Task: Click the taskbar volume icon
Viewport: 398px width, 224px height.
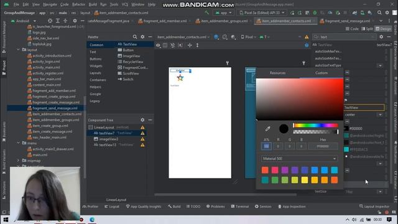Action: point(354,220)
